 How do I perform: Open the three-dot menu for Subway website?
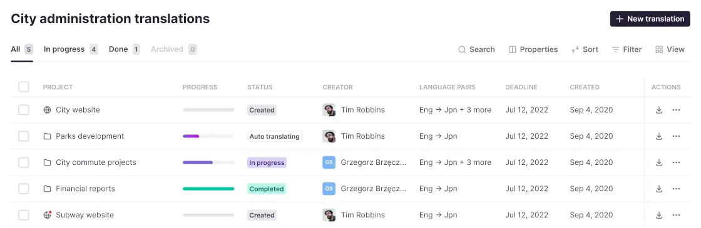(x=676, y=215)
